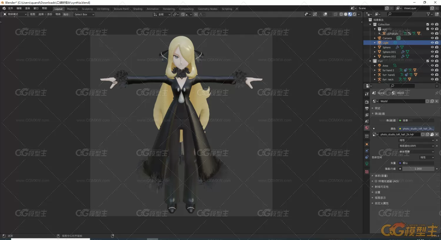Open the Texture properties tab
The width and height of the screenshot is (441, 240).
[x=367, y=172]
